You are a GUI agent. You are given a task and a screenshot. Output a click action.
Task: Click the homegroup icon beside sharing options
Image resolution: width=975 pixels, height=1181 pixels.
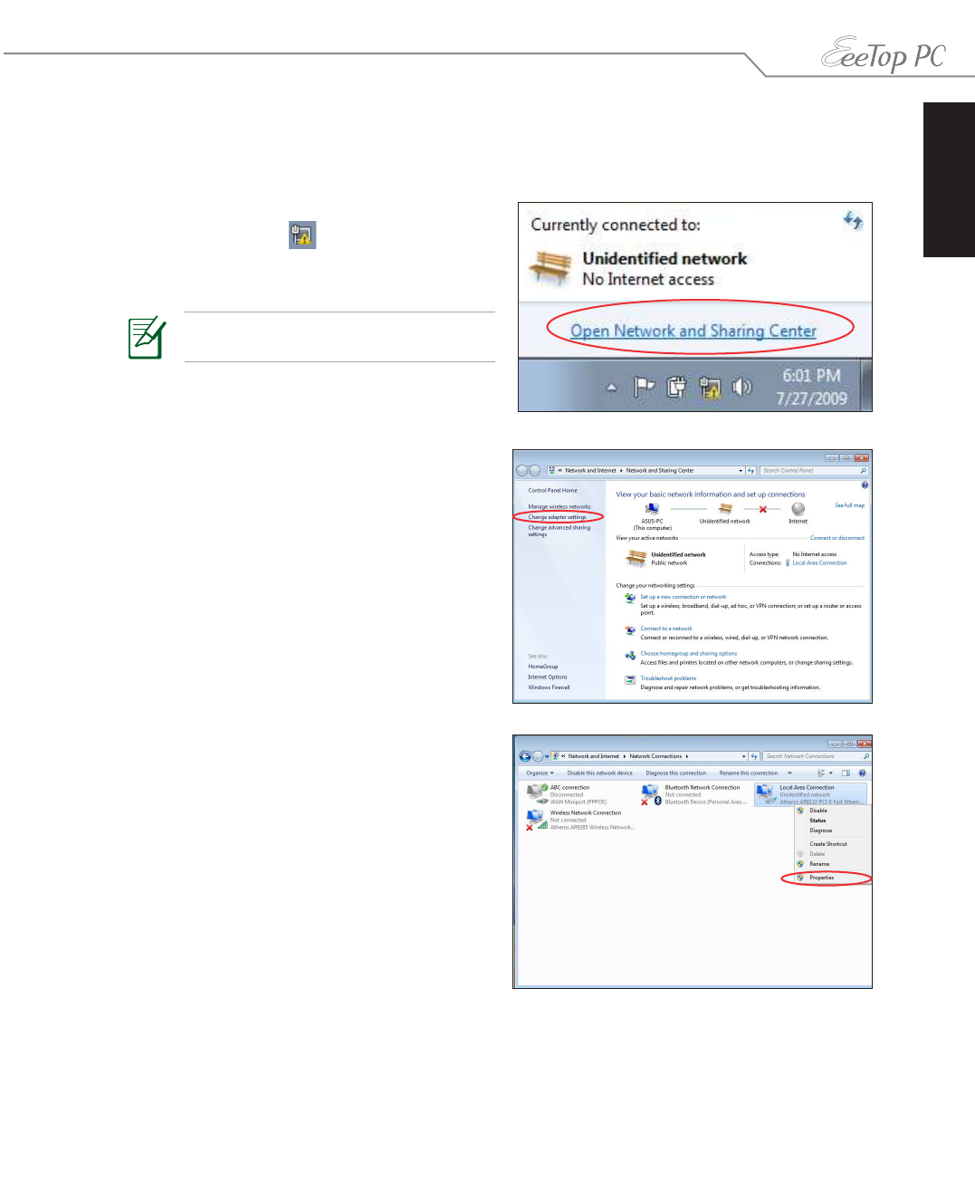[x=630, y=656]
